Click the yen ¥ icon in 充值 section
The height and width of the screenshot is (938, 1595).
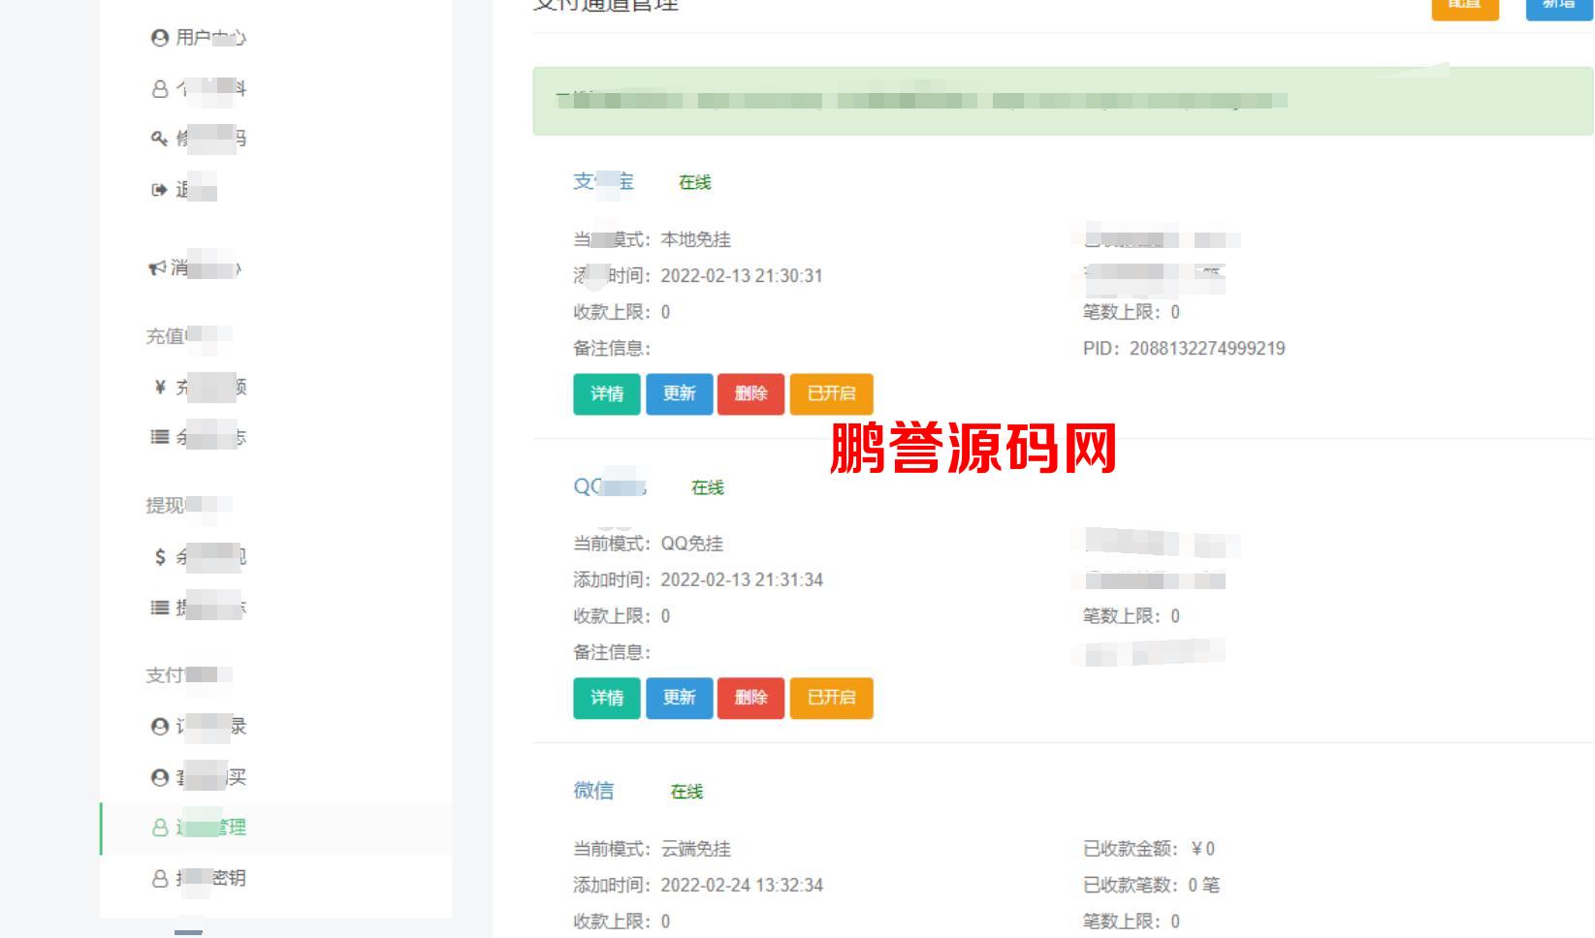pyautogui.click(x=160, y=388)
